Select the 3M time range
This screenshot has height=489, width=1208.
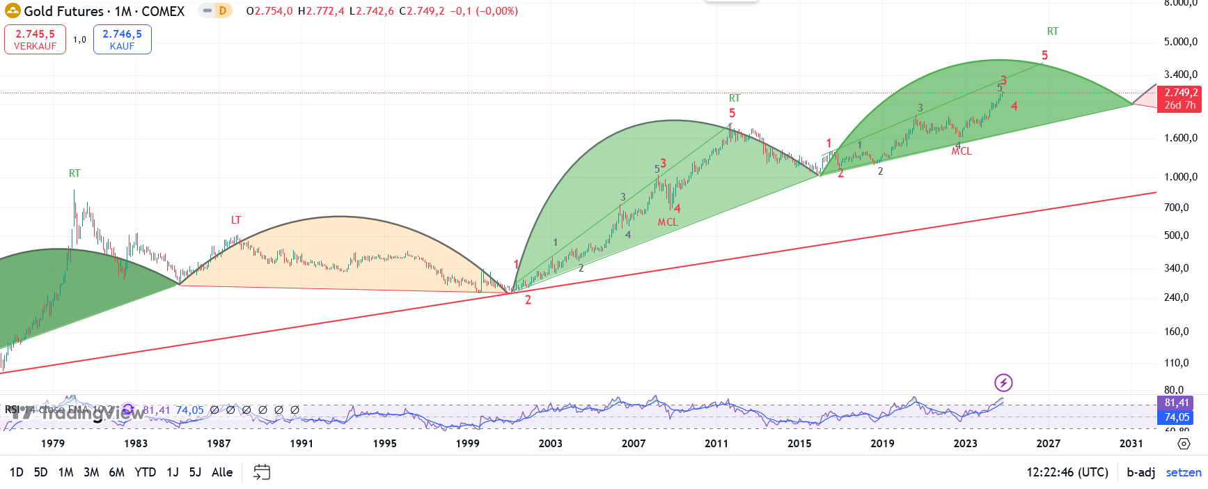click(x=91, y=472)
